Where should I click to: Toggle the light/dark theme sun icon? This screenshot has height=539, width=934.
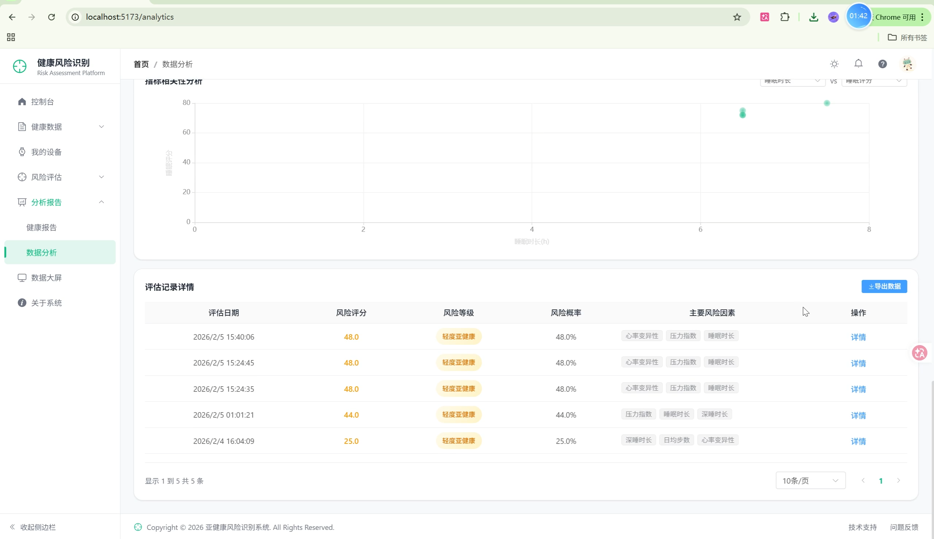[834, 64]
